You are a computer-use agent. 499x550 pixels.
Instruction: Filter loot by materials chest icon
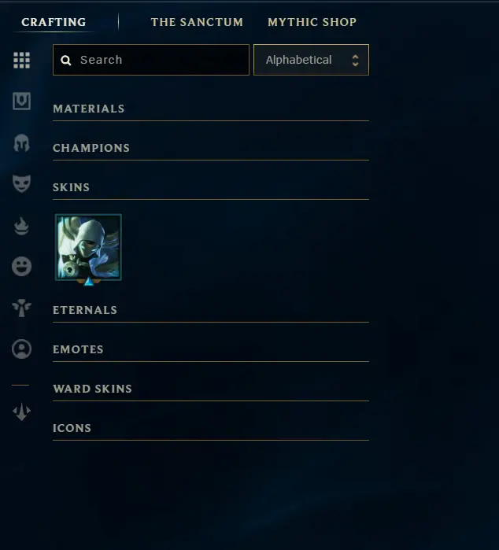(x=21, y=101)
